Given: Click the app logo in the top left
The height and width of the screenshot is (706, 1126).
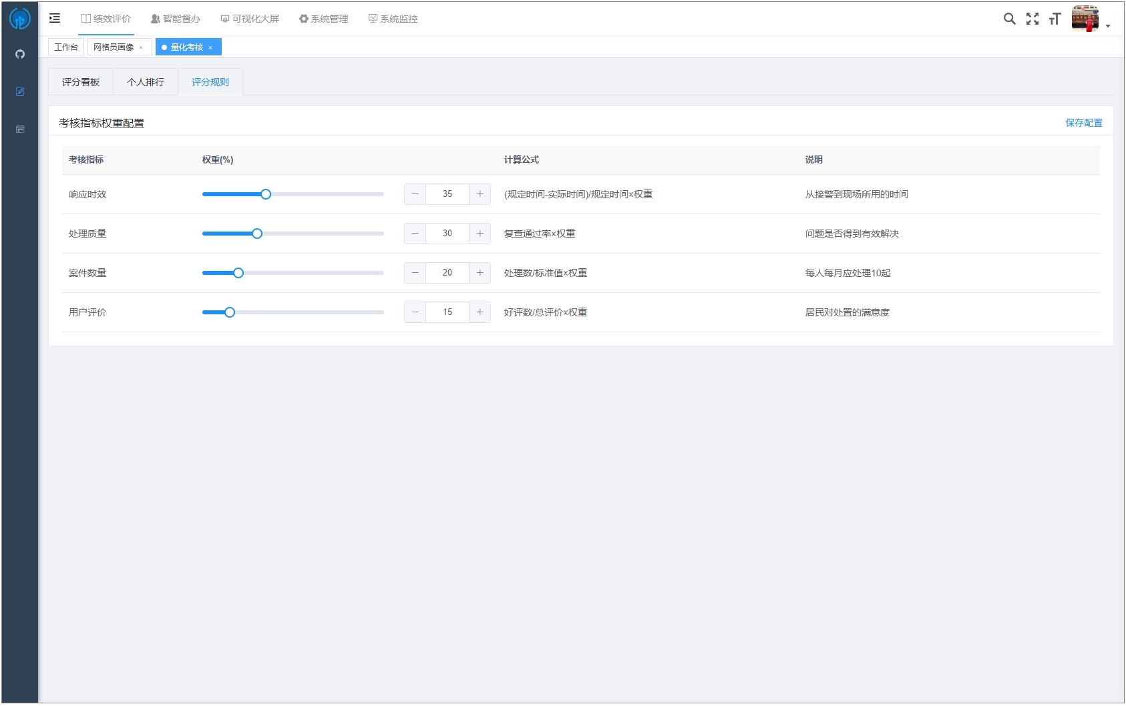Looking at the screenshot, I should [x=19, y=19].
